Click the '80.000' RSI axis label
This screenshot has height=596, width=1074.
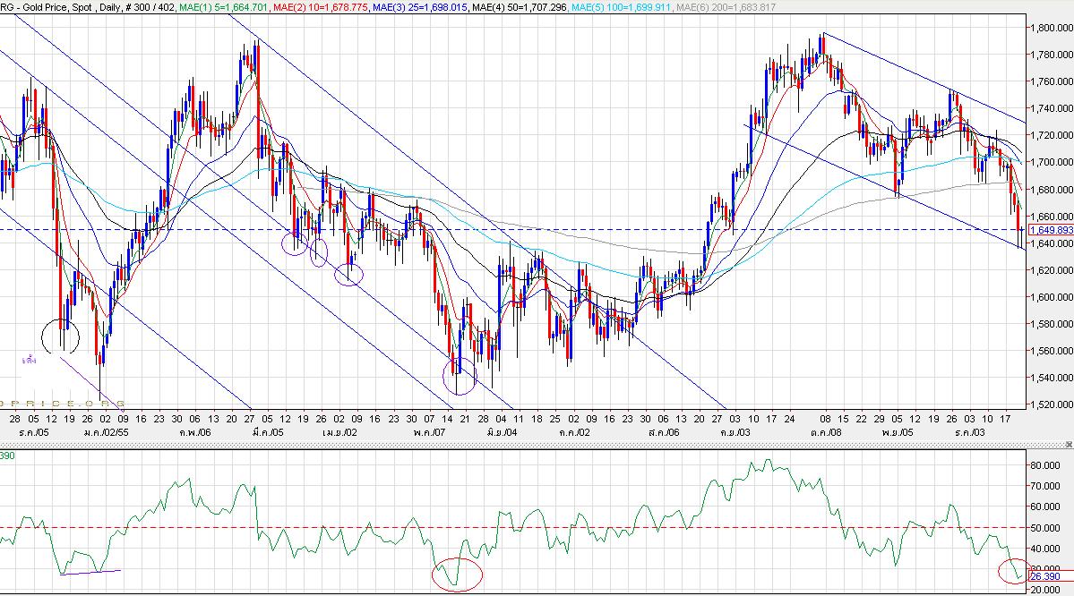[1045, 465]
